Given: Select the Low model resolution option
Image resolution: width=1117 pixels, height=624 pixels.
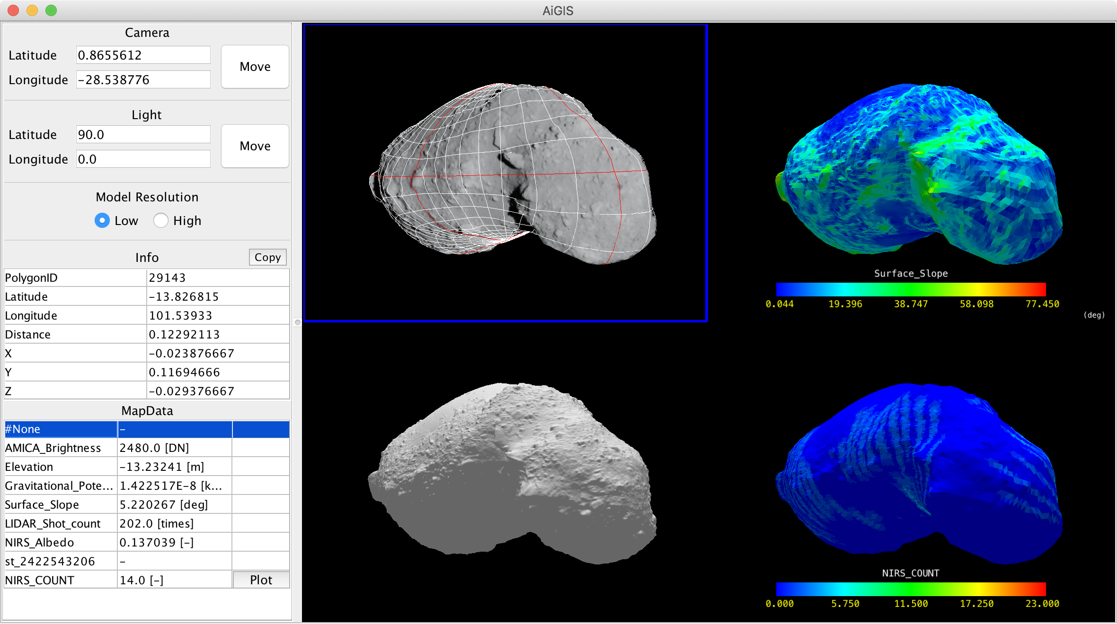Looking at the screenshot, I should 101,220.
